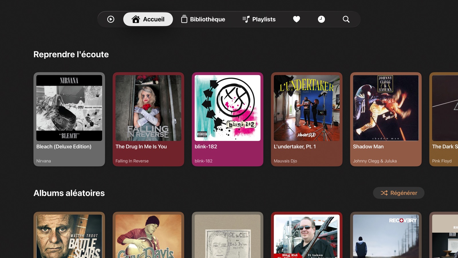Open search with the magnifier icon
The height and width of the screenshot is (258, 458).
(x=346, y=19)
